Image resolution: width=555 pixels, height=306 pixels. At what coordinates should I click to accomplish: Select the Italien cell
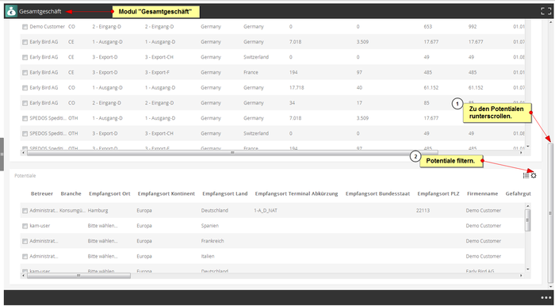tap(208, 256)
